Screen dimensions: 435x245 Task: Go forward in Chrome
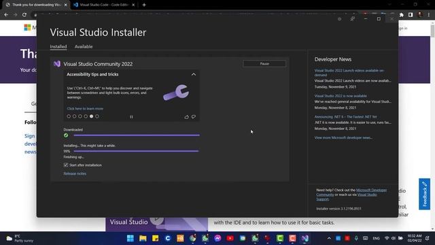coord(15,15)
